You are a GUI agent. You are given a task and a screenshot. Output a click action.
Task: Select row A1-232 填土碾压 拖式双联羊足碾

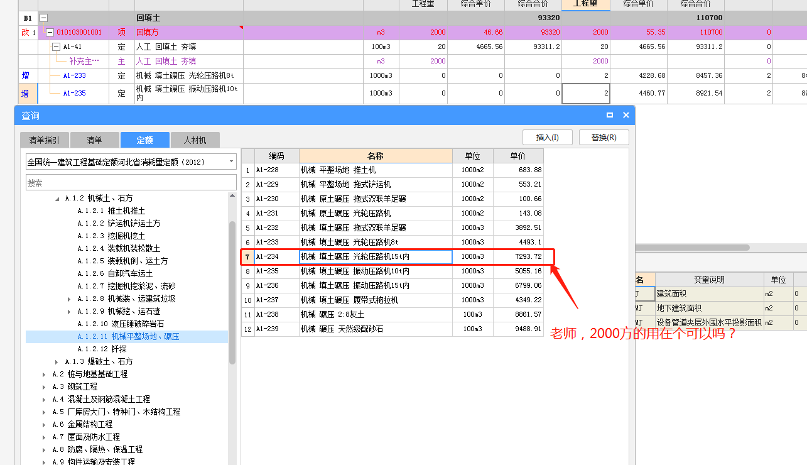pos(393,227)
